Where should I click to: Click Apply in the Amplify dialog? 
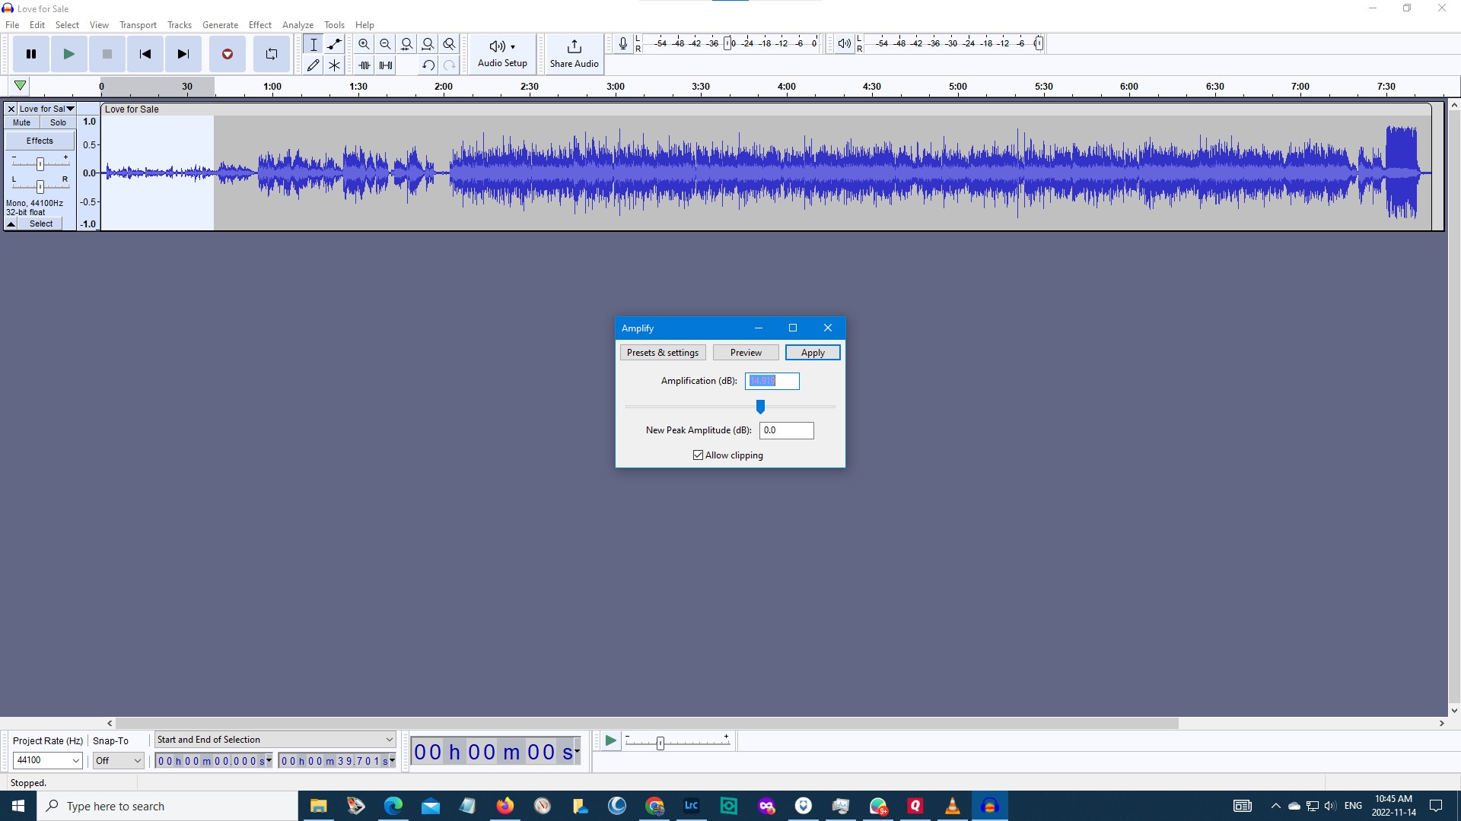812,352
